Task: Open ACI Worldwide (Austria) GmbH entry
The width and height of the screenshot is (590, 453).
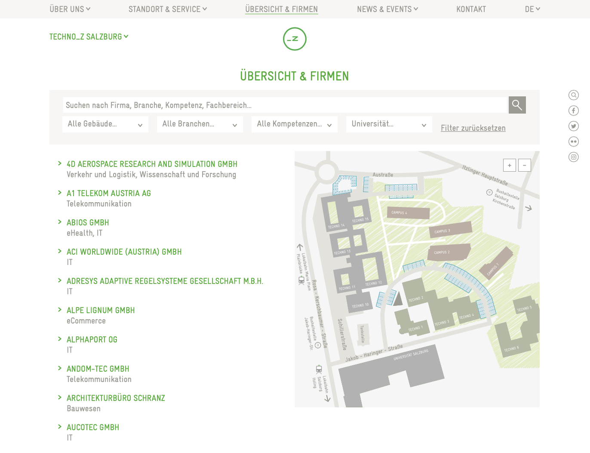Action: pos(124,252)
